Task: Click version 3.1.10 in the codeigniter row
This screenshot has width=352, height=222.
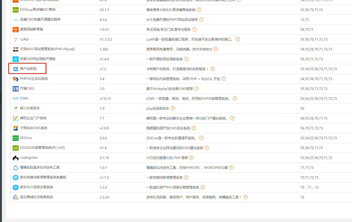Action: click(104, 158)
